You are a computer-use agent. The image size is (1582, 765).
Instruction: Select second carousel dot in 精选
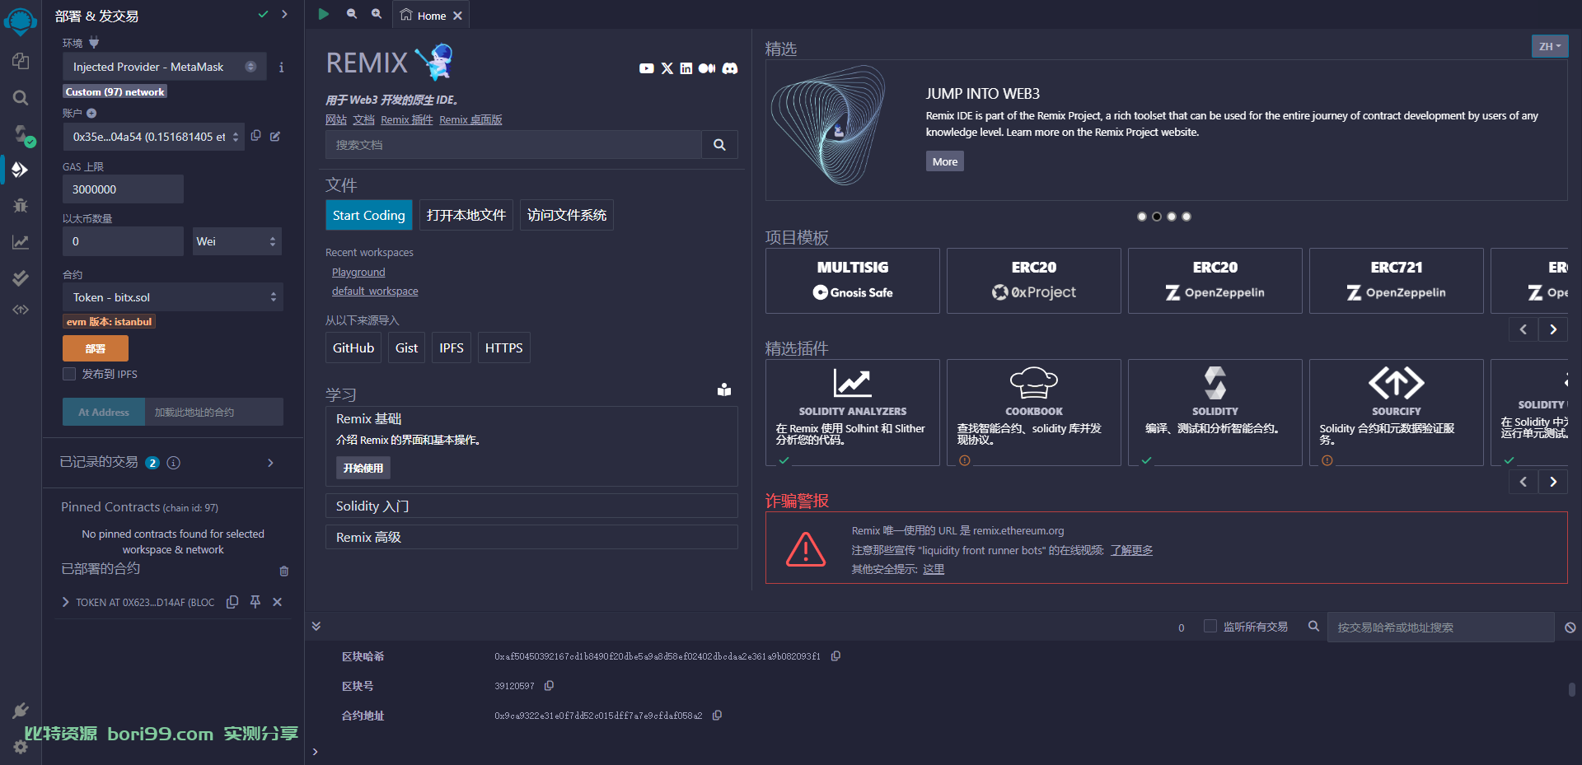click(x=1157, y=217)
